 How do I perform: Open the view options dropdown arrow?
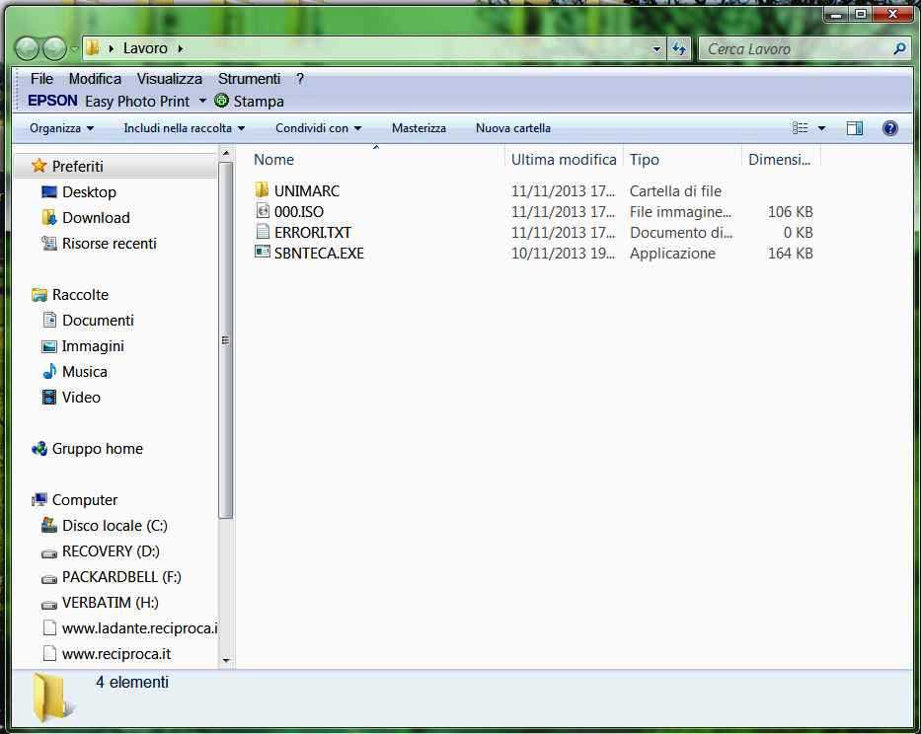coord(821,128)
